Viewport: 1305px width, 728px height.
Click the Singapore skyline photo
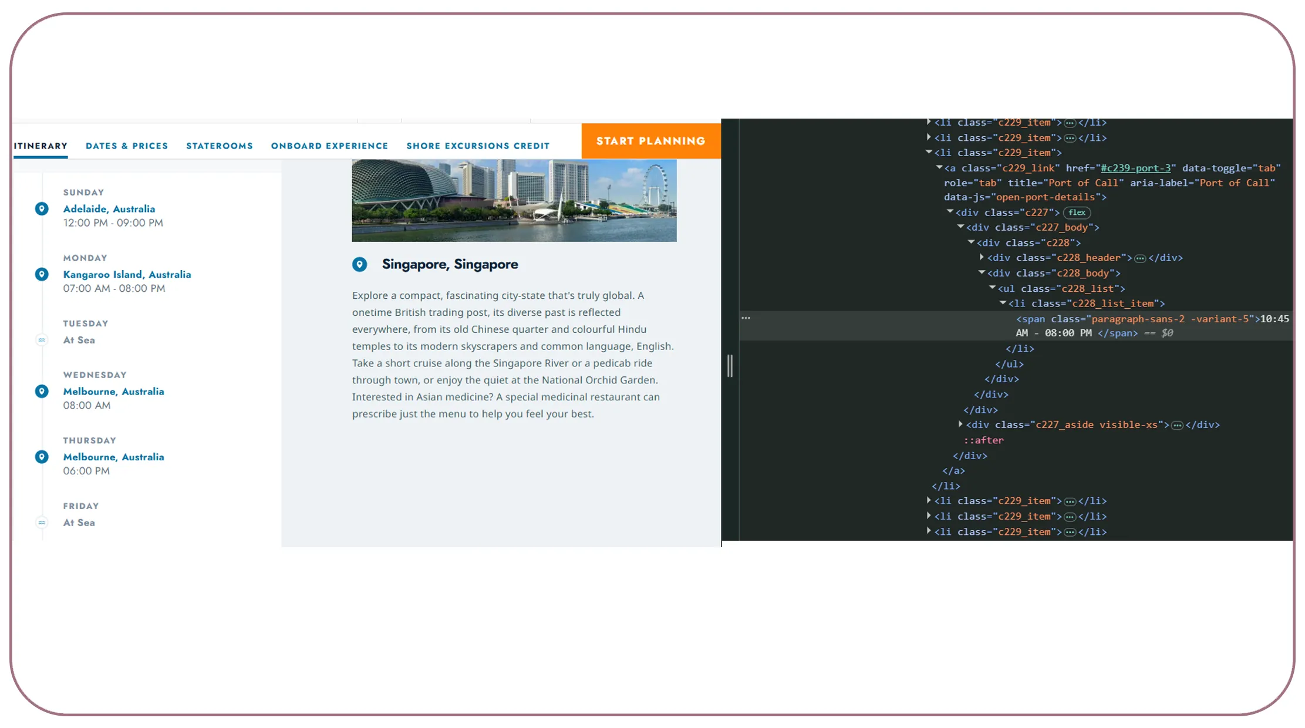(514, 200)
